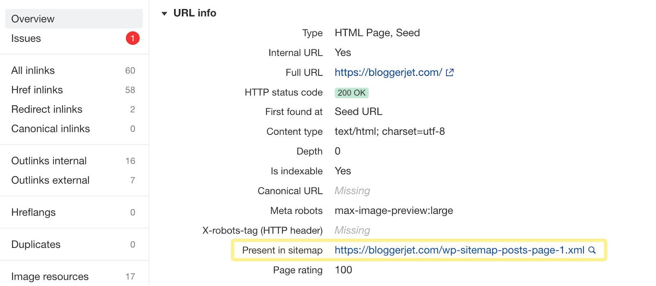View Canonical inlinks entry
Image resolution: width=656 pixels, height=286 pixels.
(x=50, y=129)
